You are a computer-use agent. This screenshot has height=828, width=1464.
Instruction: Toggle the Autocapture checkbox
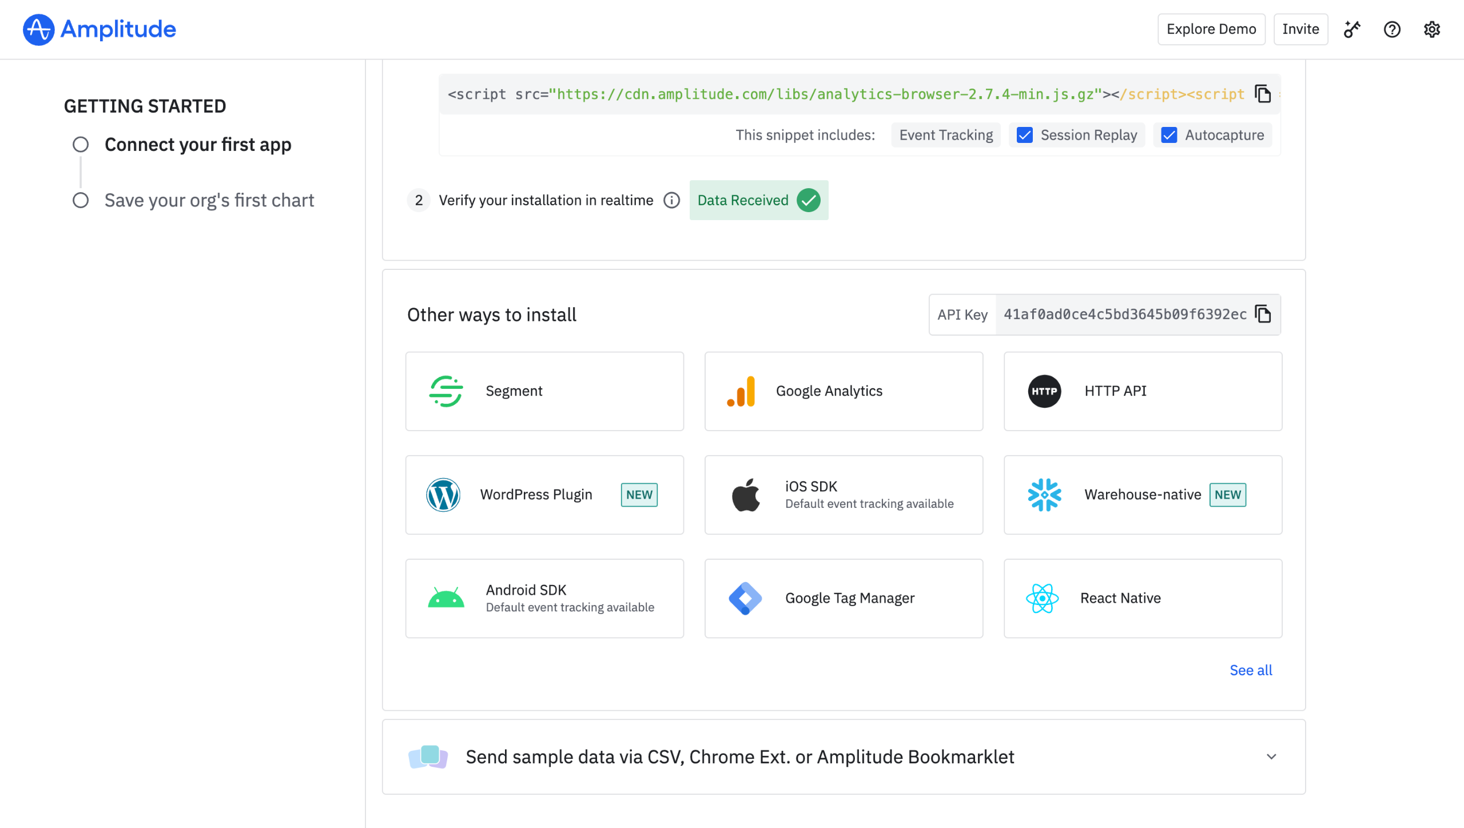click(x=1169, y=135)
